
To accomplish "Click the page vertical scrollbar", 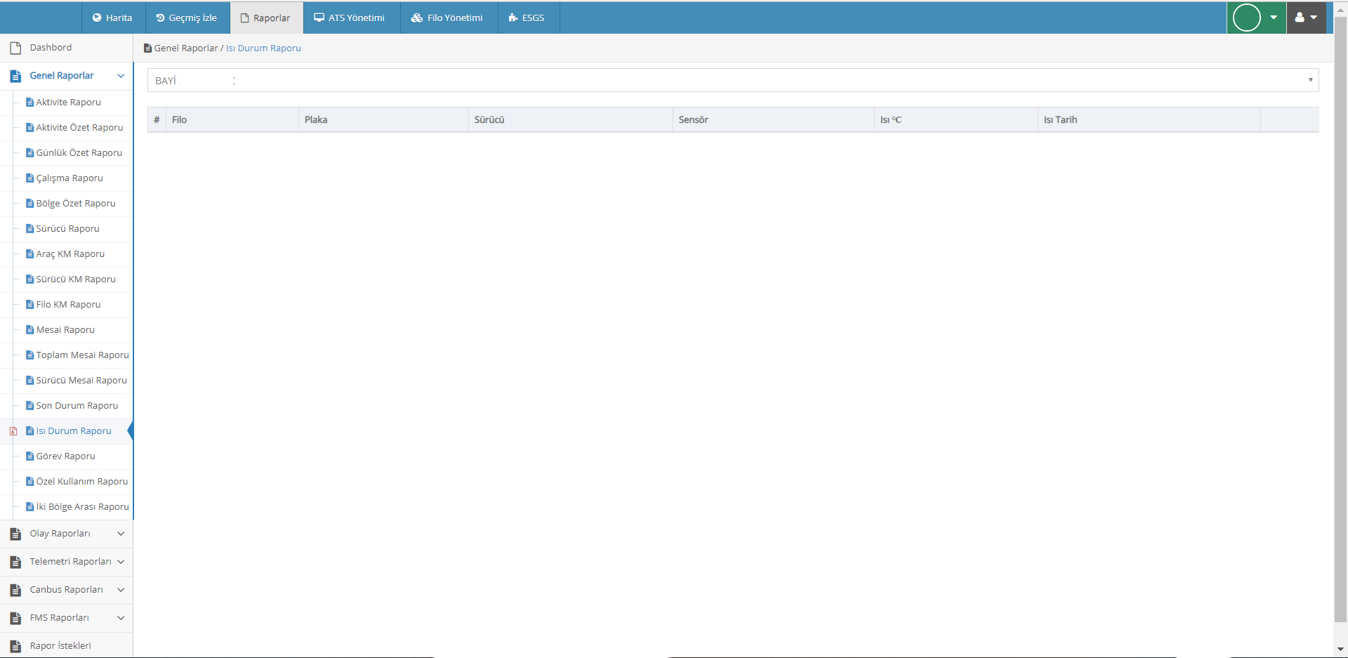I will tap(1340, 320).
